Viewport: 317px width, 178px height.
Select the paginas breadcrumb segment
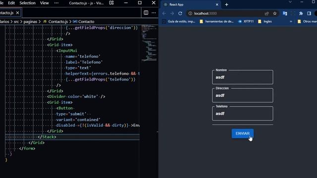(x=30, y=22)
